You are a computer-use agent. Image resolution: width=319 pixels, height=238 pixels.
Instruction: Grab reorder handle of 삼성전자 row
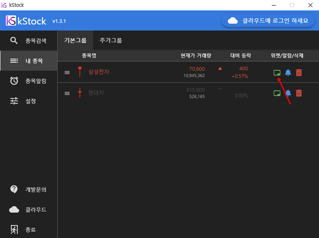pos(67,73)
